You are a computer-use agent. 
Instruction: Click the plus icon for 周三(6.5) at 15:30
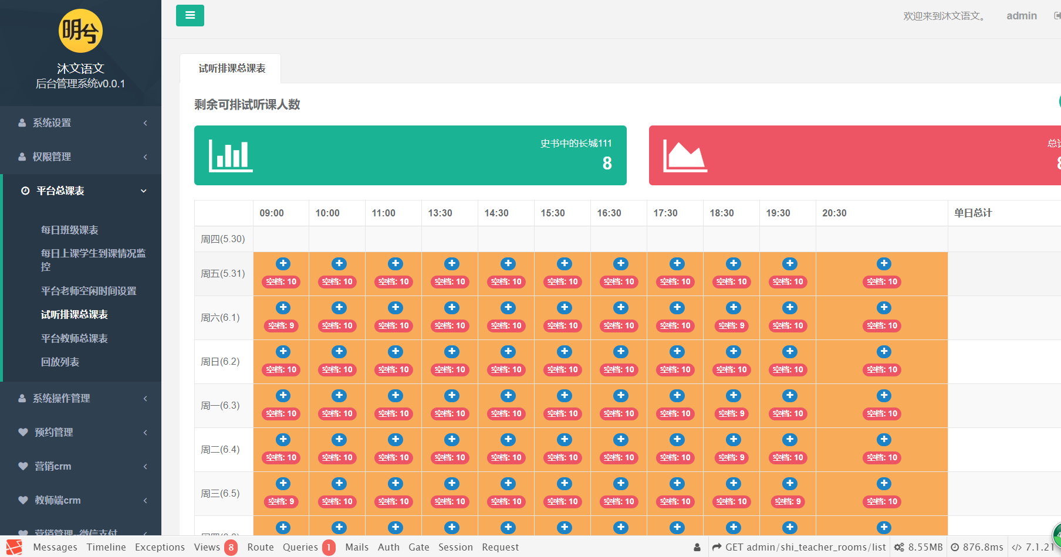coord(564,484)
